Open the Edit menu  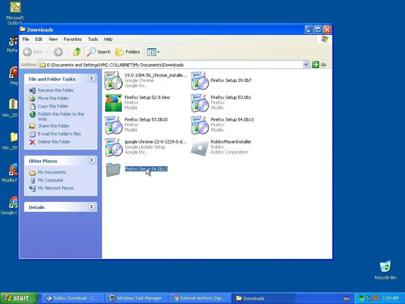point(39,39)
